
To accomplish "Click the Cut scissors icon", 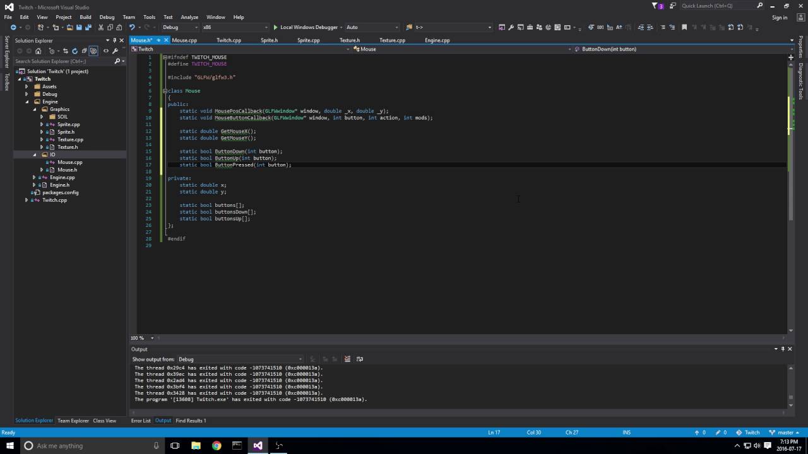I will click(100, 28).
